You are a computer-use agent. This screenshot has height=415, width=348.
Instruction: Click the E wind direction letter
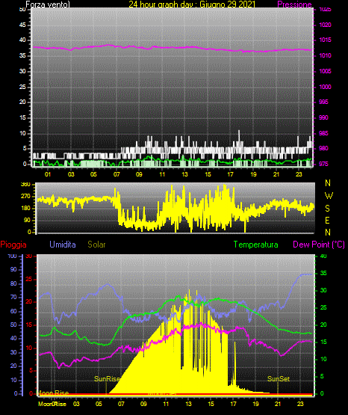tap(327, 221)
